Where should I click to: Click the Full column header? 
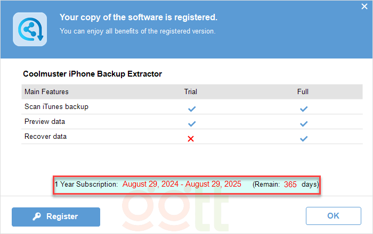303,91
